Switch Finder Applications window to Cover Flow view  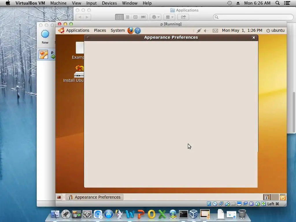point(143,17)
